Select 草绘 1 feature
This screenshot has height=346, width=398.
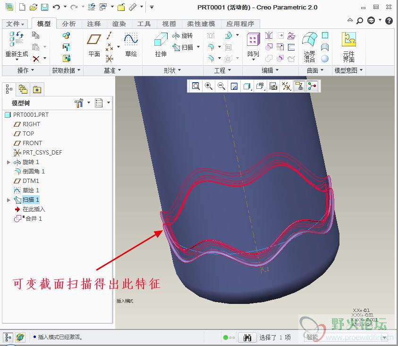click(26, 190)
